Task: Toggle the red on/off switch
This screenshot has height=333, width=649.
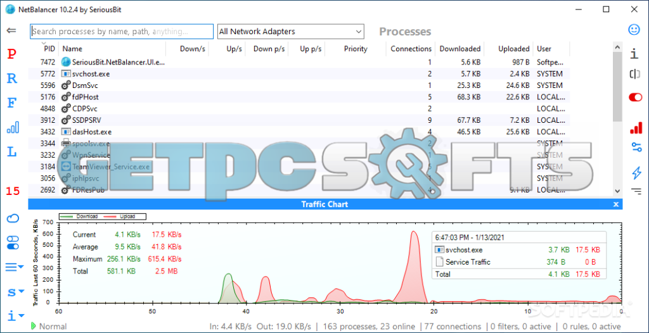Action: [635, 97]
